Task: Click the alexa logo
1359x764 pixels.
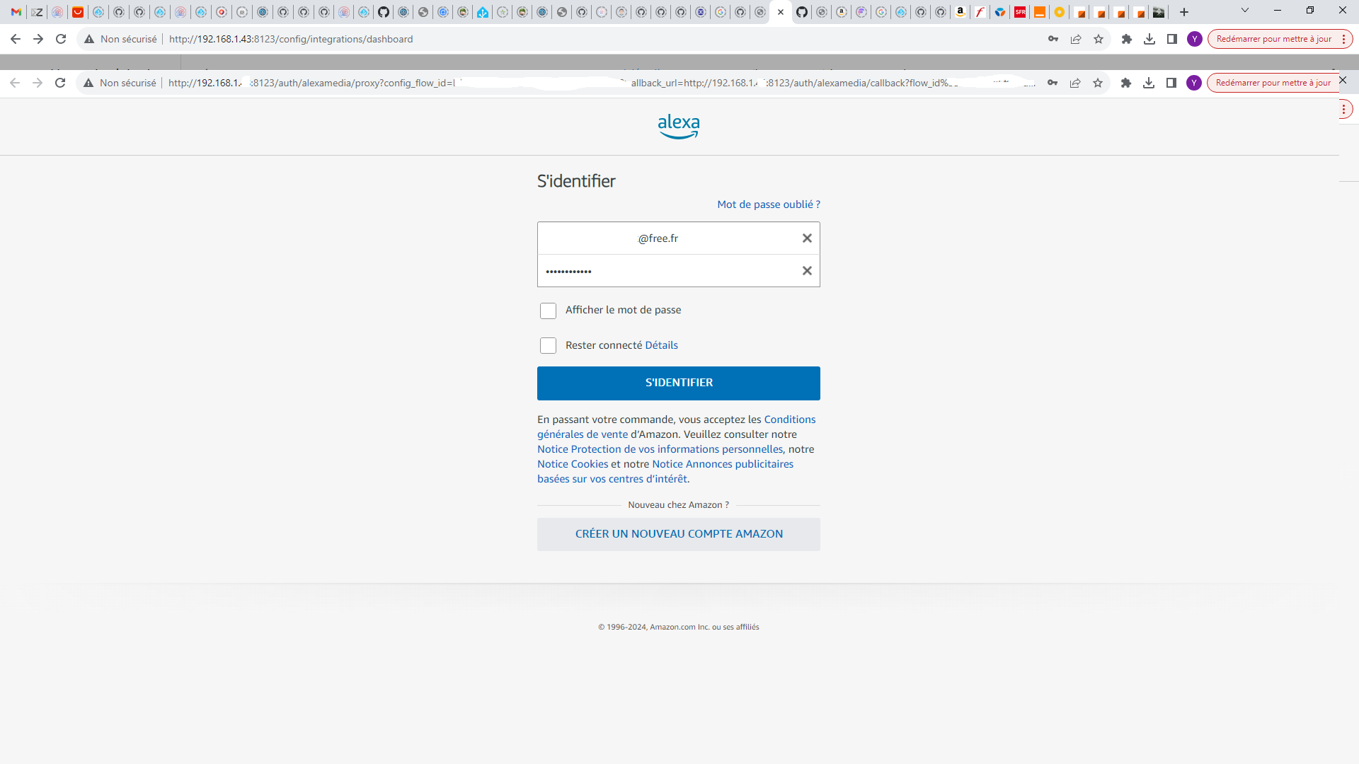Action: tap(679, 127)
